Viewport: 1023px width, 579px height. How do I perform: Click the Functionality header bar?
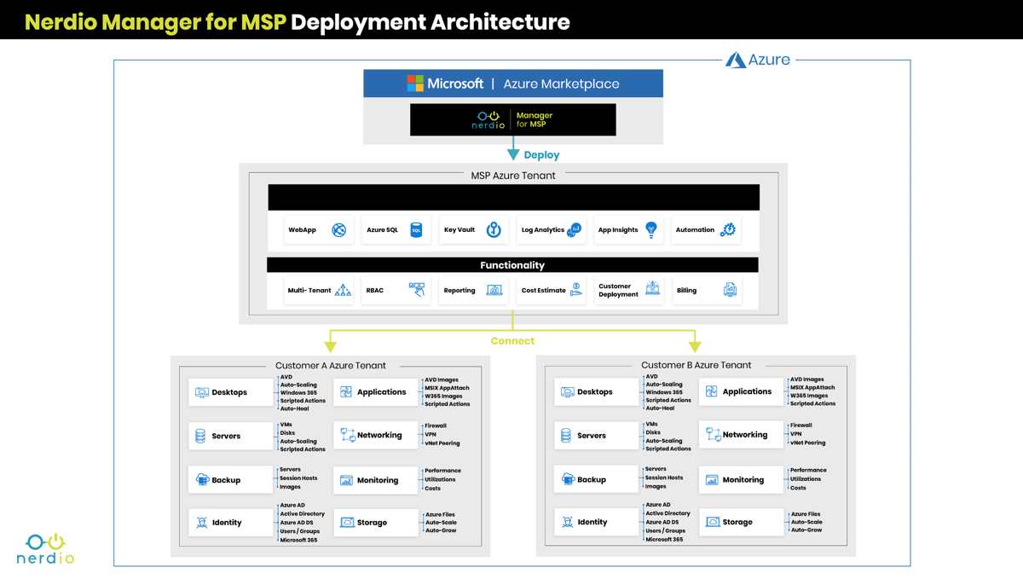click(x=512, y=265)
